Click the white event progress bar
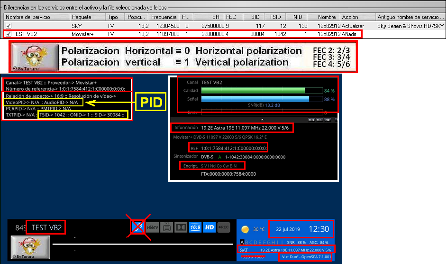The image size is (447, 264). (x=143, y=244)
